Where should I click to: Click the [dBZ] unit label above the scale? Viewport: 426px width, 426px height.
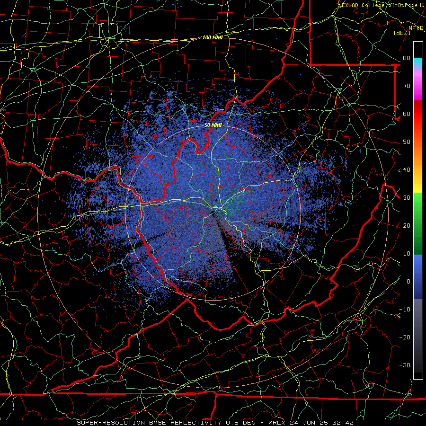pos(402,33)
